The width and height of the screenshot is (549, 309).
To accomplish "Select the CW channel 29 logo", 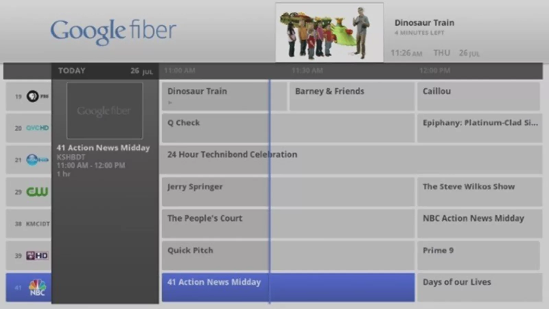I will [x=37, y=192].
